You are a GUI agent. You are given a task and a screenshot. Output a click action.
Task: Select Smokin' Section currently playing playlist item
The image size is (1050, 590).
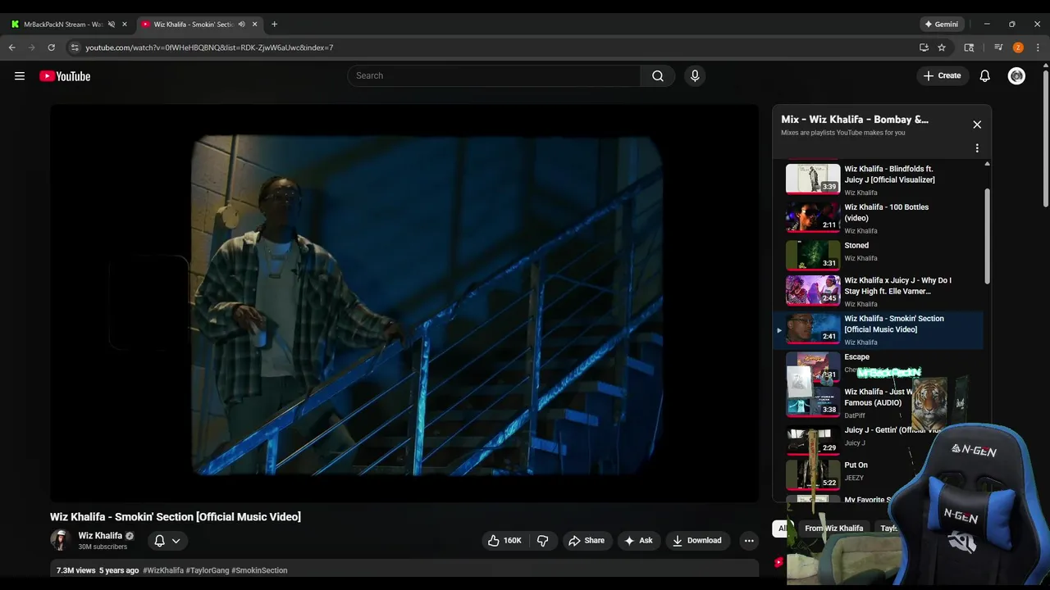tap(878, 329)
